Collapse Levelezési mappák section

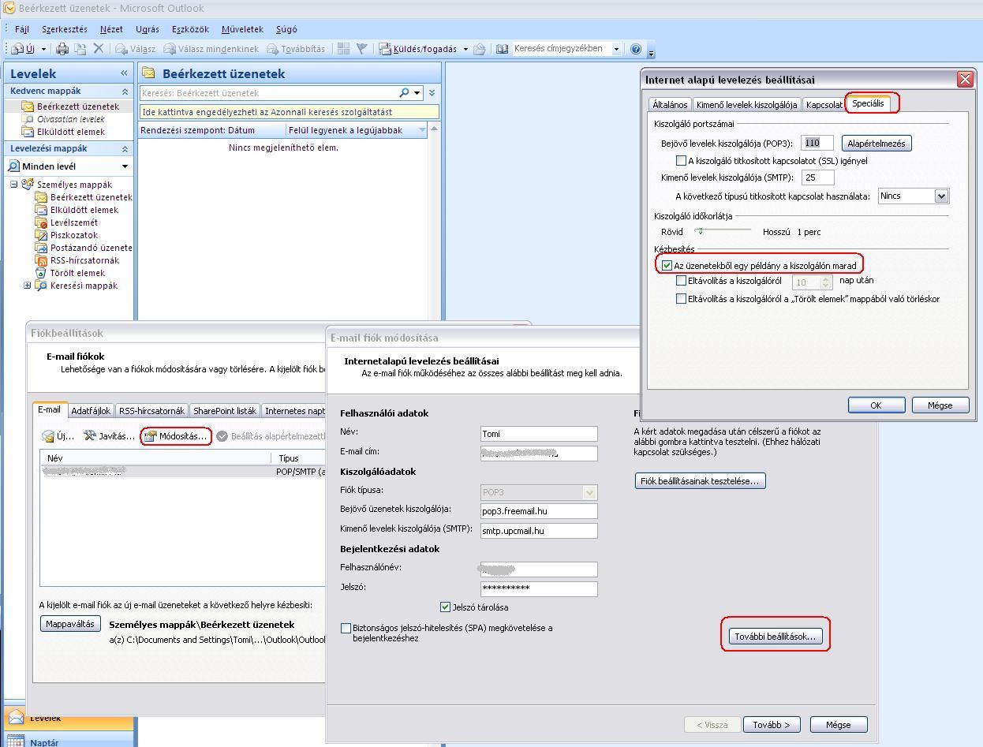125,149
